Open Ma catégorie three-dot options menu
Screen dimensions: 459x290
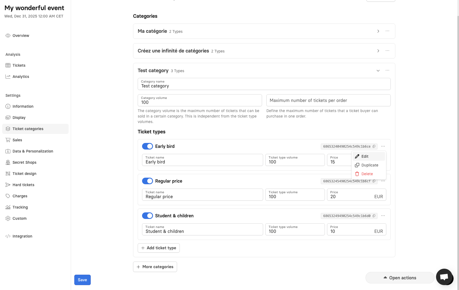pos(387,31)
